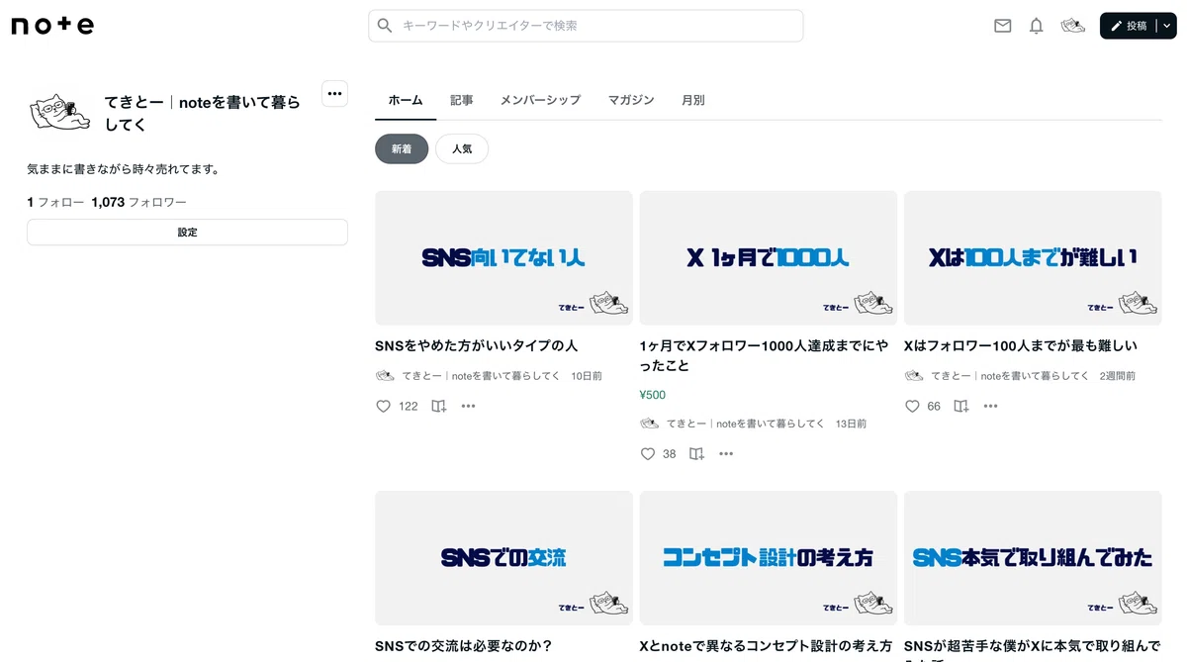Open article SNSでの交流は必要なのか？

[464, 646]
